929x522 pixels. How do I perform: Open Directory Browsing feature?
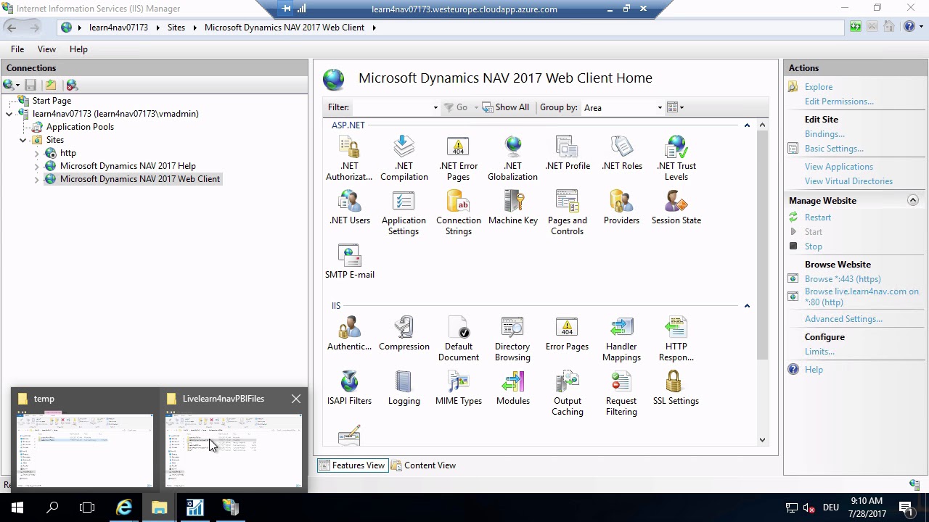[512, 339]
